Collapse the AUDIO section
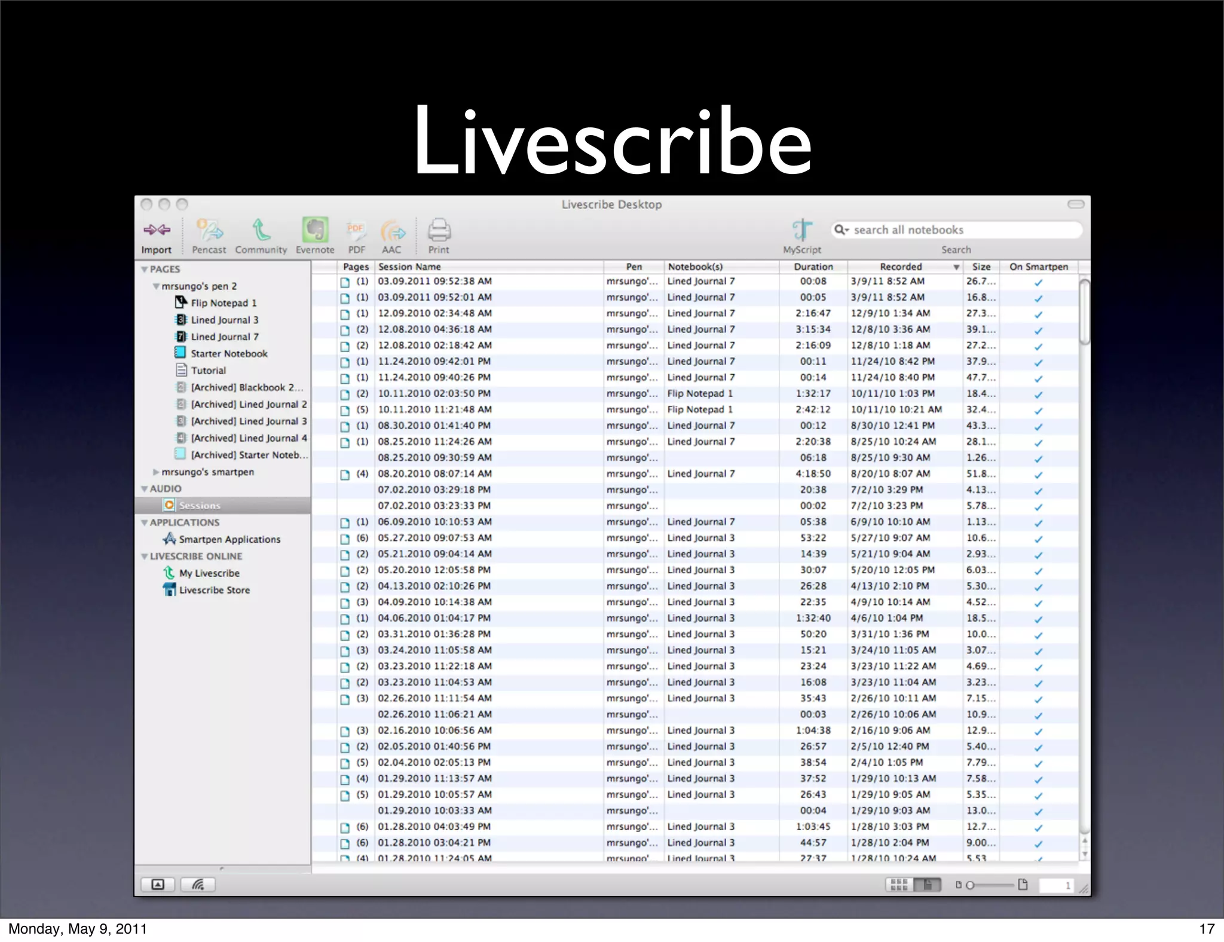 click(x=144, y=489)
